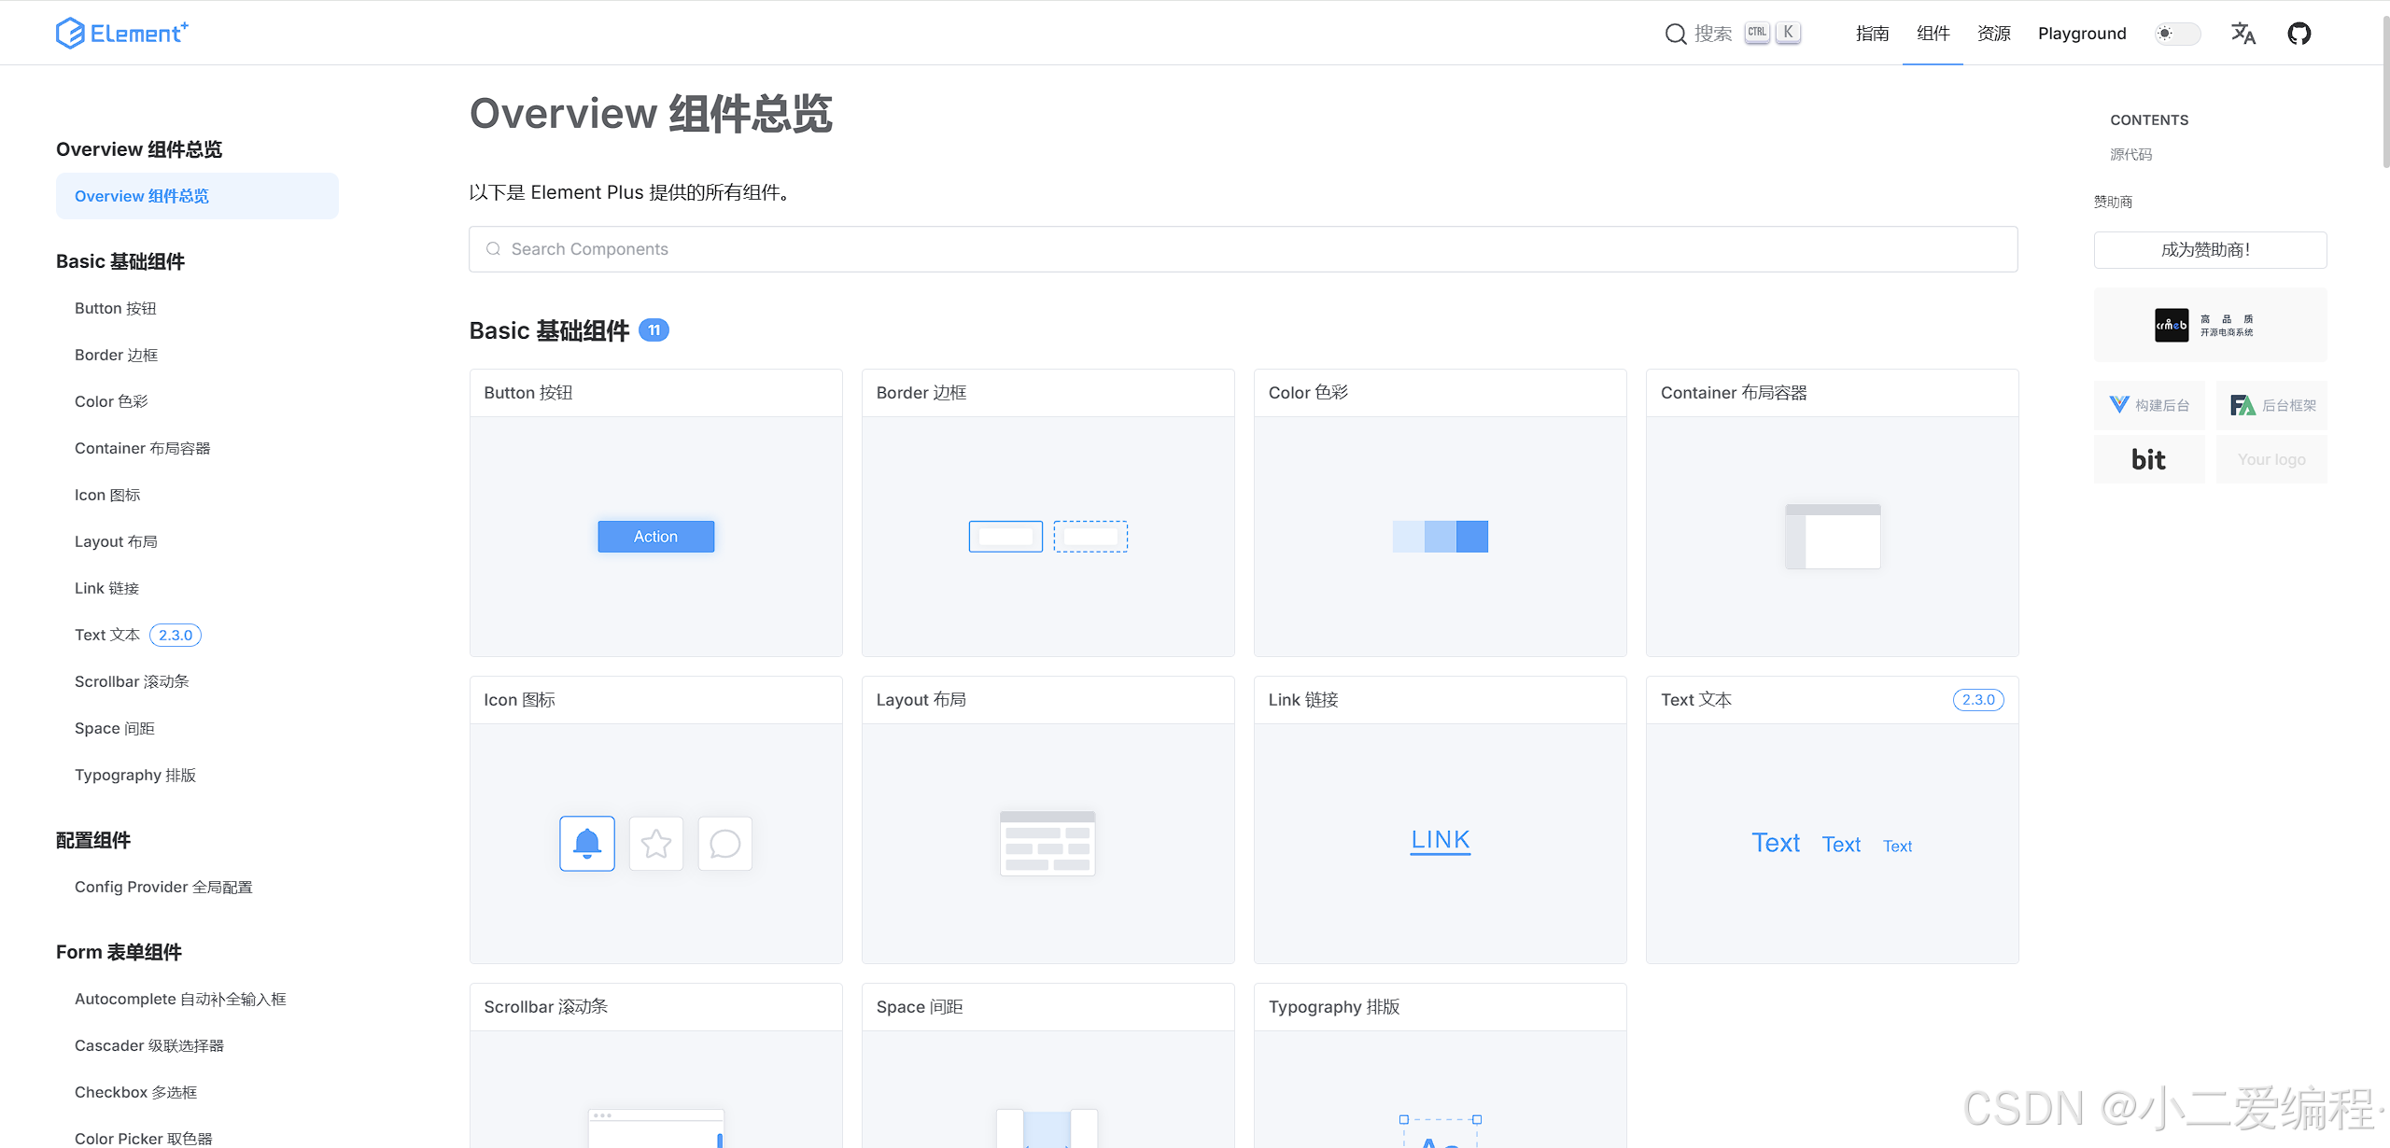
Task: Click the blue Action button preview
Action: tap(655, 536)
